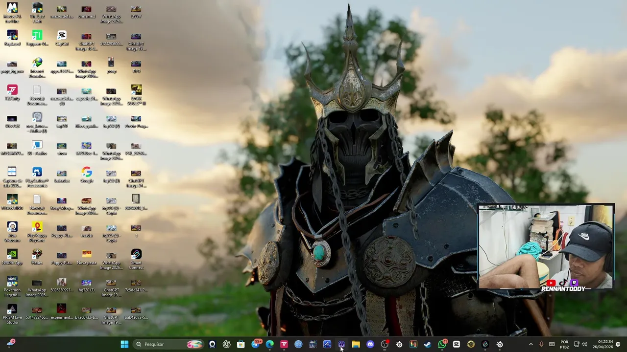The height and width of the screenshot is (352, 627).
Task: Select the Hades game shortcut
Action: coord(37,257)
